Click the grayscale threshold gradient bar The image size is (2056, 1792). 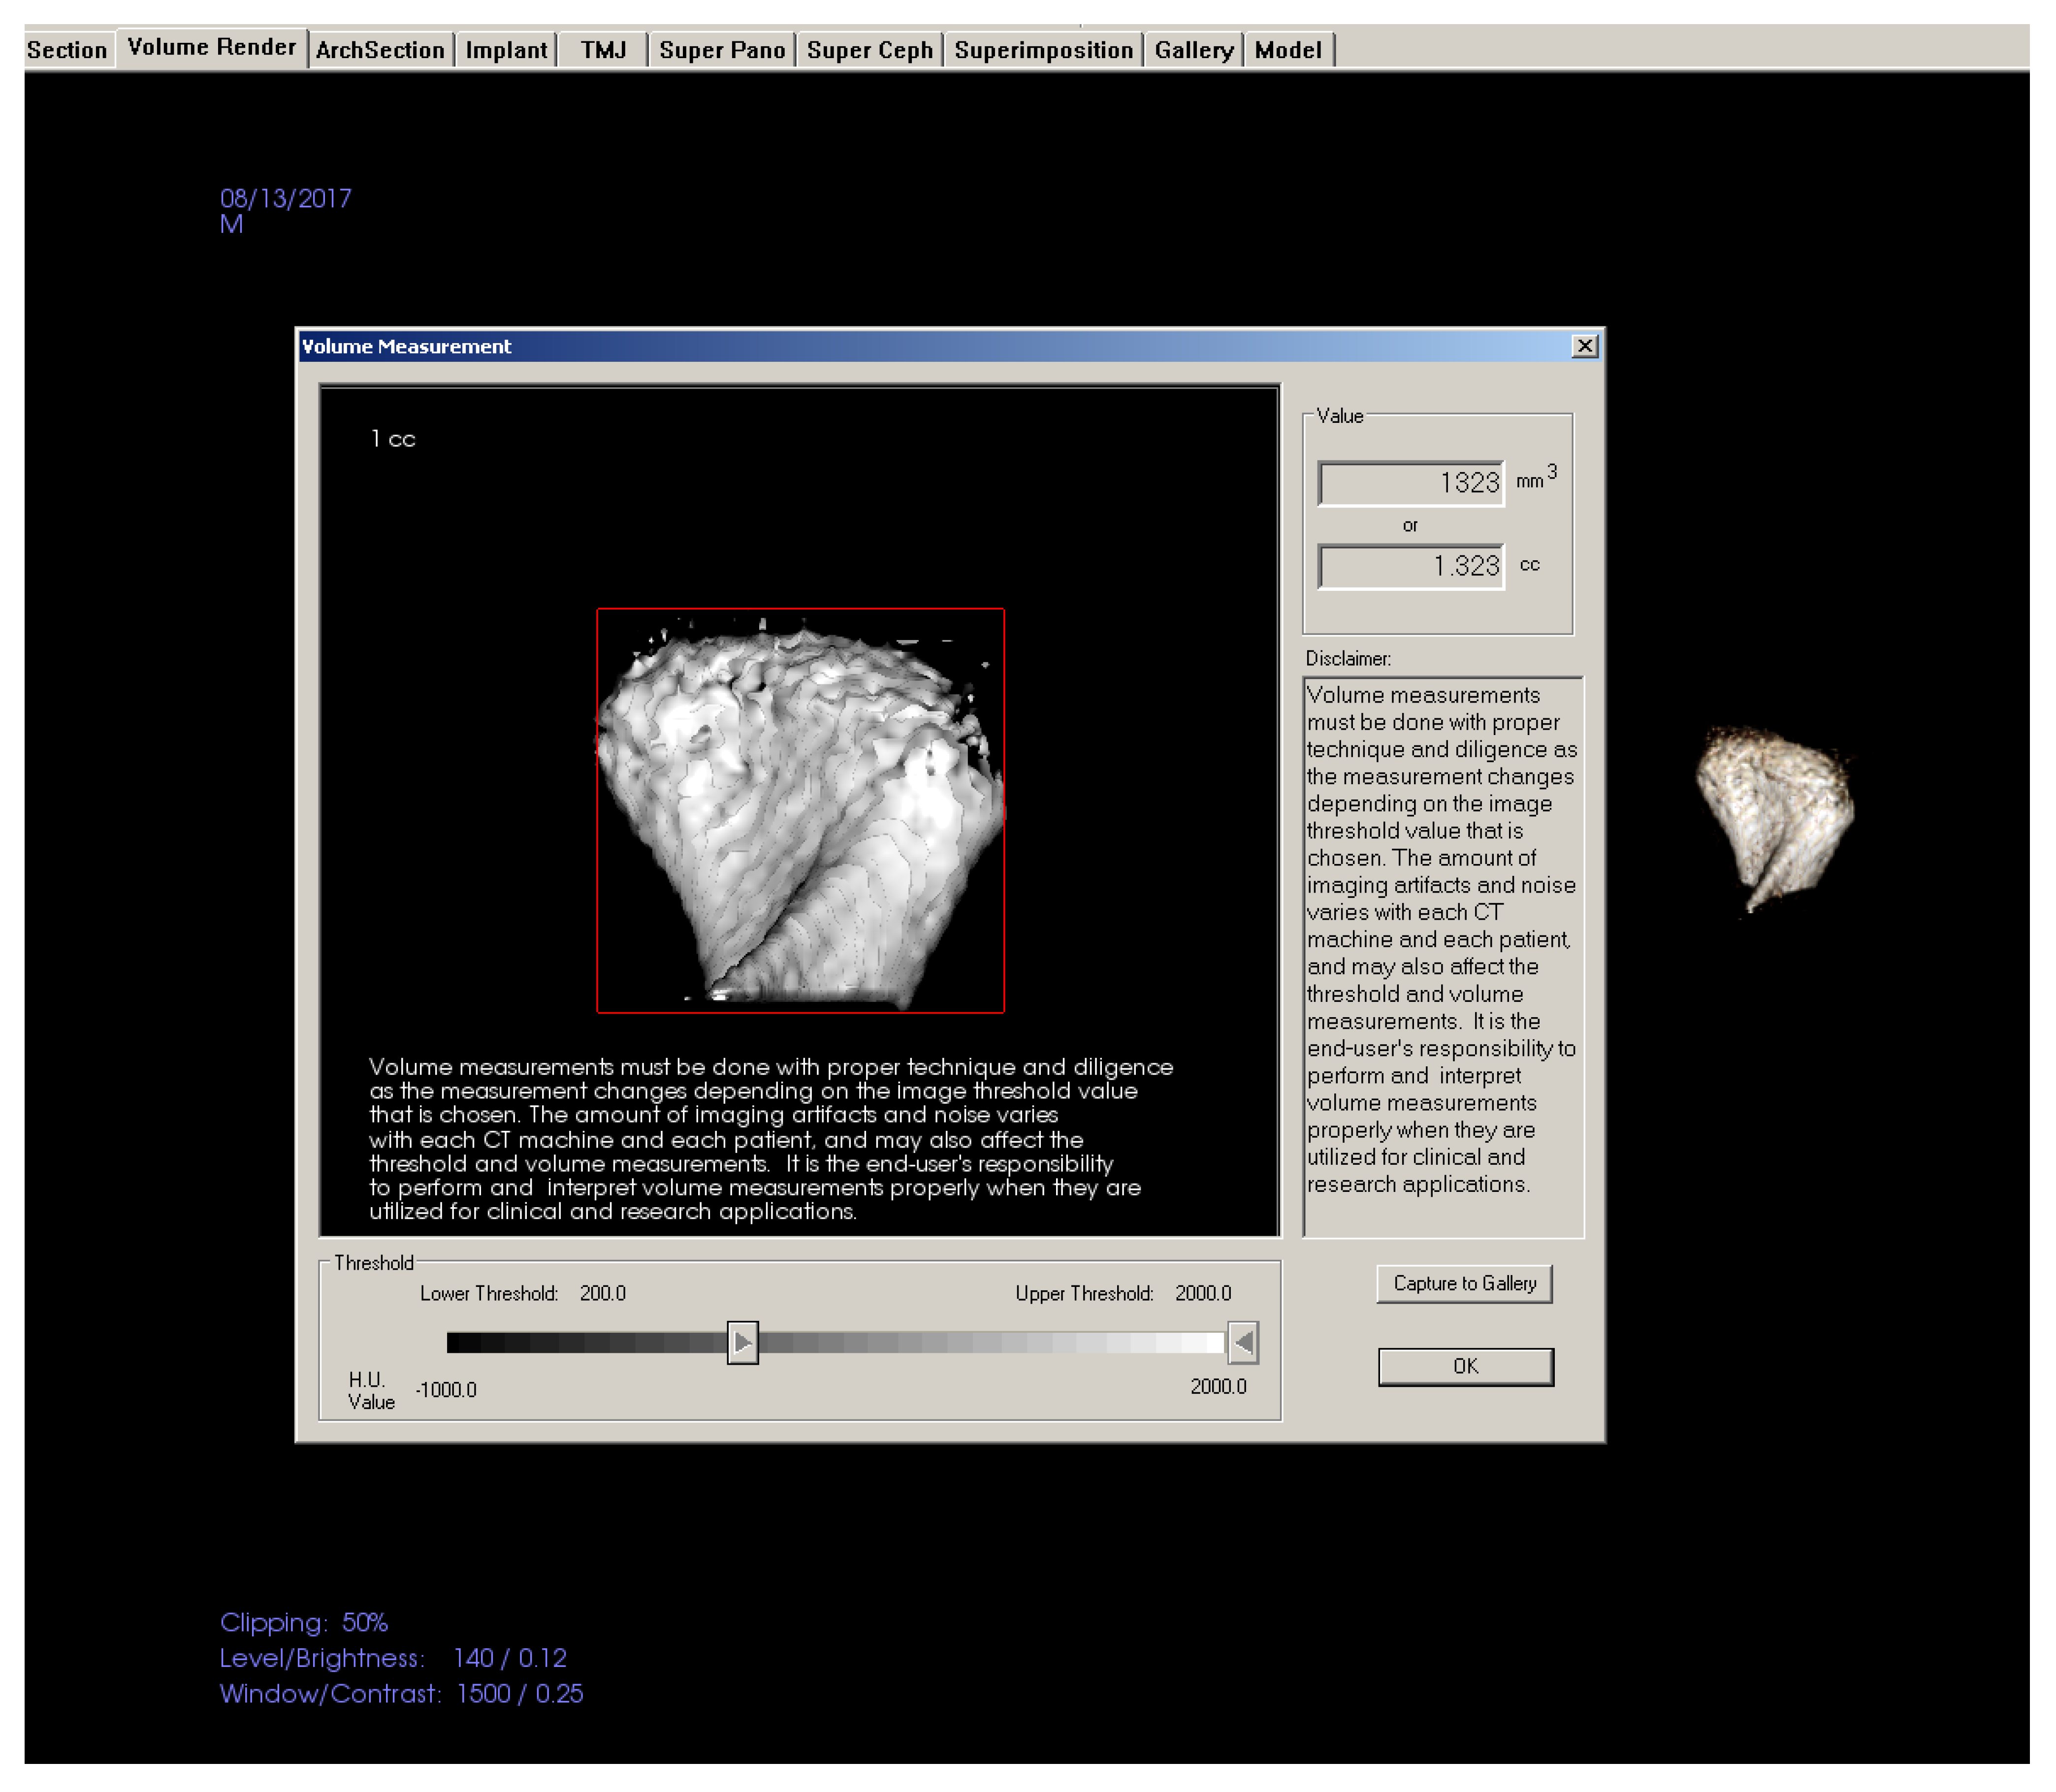click(990, 1342)
